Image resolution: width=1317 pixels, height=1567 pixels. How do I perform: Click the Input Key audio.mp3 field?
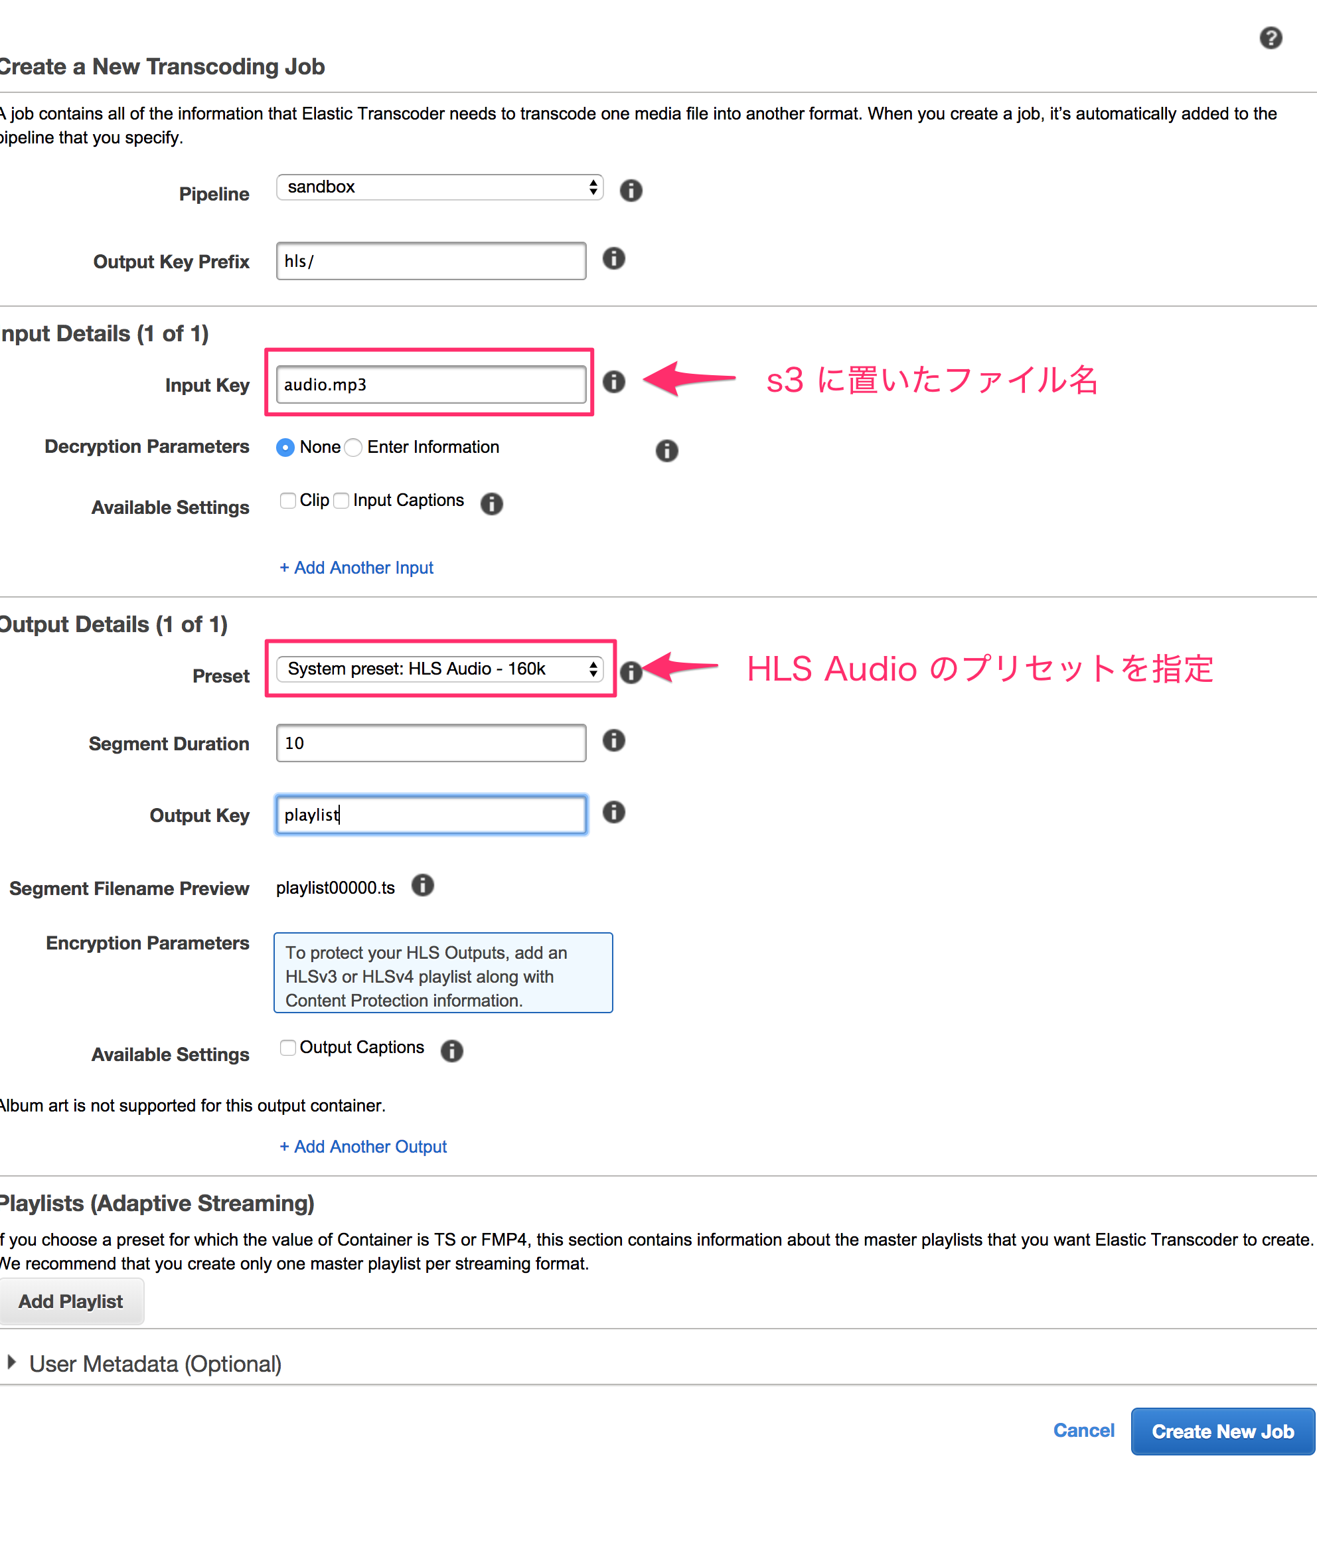(x=431, y=384)
